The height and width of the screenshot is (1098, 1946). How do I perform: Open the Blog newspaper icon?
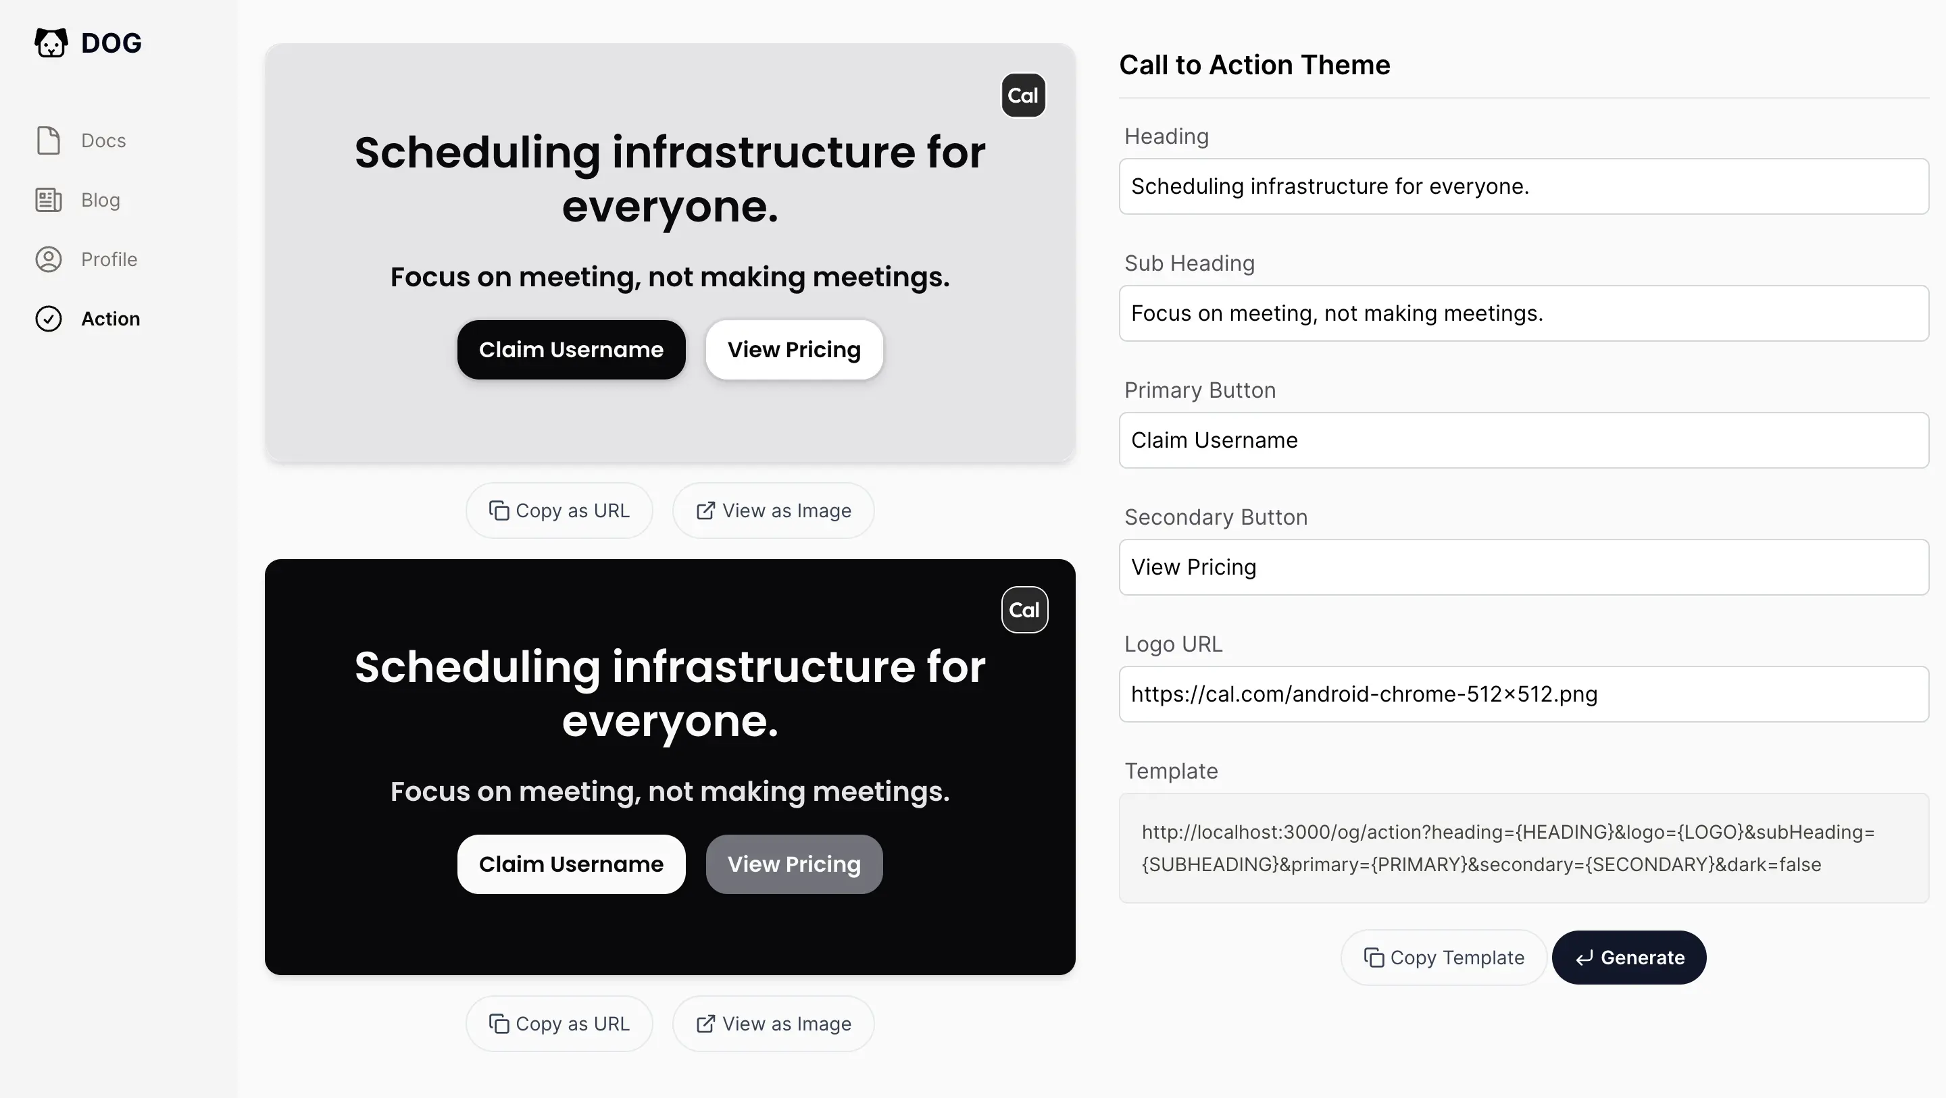coord(49,200)
